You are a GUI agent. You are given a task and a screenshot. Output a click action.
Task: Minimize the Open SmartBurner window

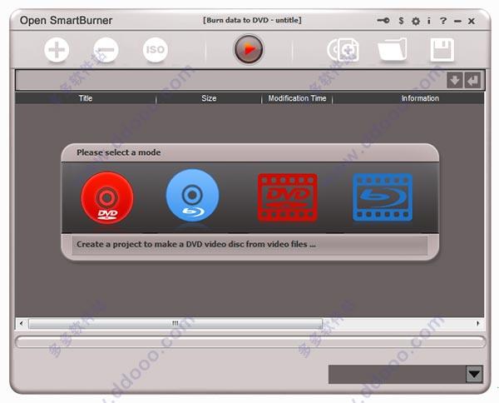click(x=457, y=22)
